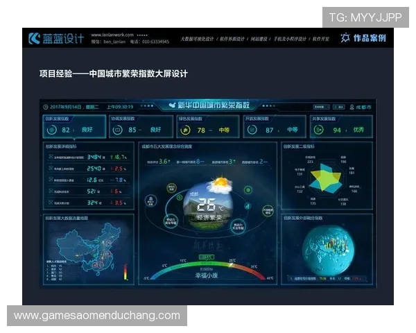This screenshot has width=416, height=333.
Task: Click the large teal-ringed orbit node lower left of the city globe
Action: pos(171,221)
